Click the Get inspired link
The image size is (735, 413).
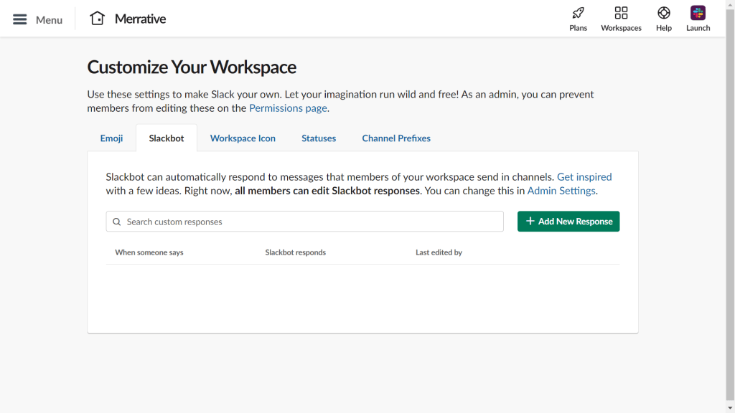click(585, 176)
